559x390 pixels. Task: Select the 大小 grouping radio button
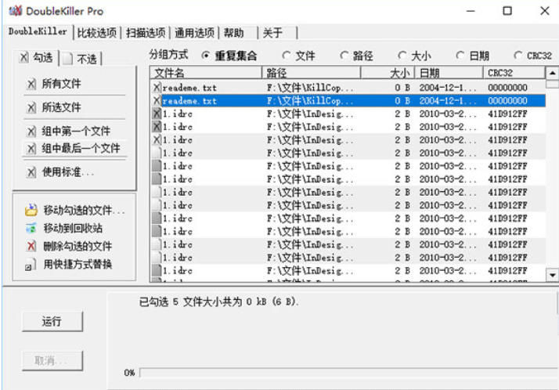pos(402,56)
